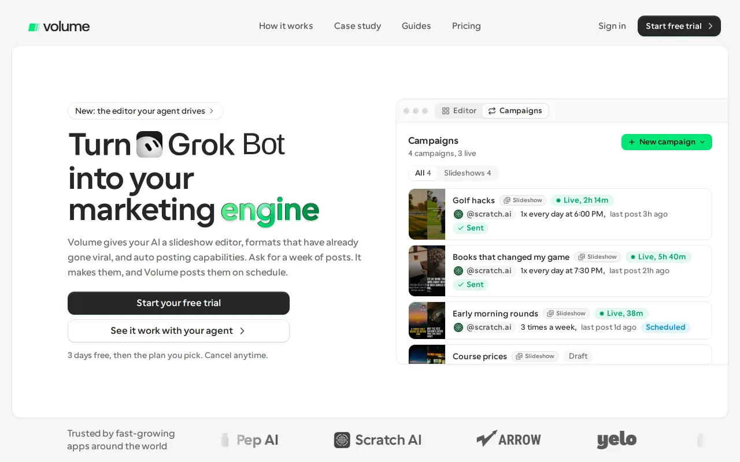Open the New campaign dropdown chevron

pos(702,142)
